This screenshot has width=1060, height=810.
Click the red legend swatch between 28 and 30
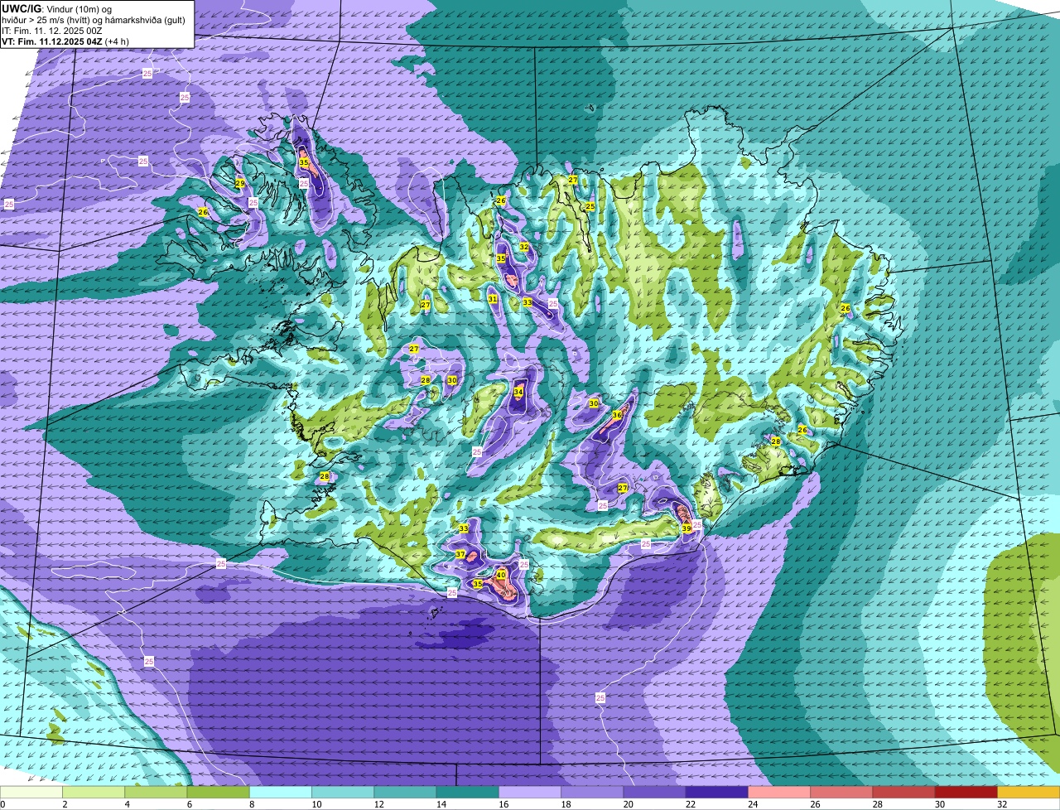pos(903,792)
